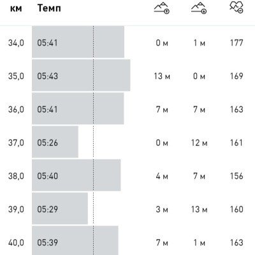Click the elevation gain mountain icon
This screenshot has height=255, width=255.
162,8
